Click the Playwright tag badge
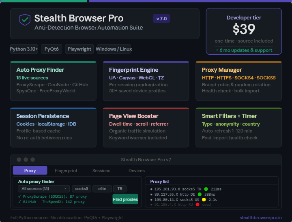The height and width of the screenshot is (222, 292). coord(79,49)
